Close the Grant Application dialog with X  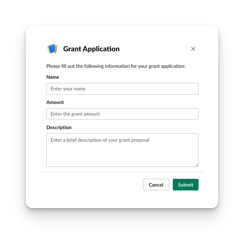(193, 49)
